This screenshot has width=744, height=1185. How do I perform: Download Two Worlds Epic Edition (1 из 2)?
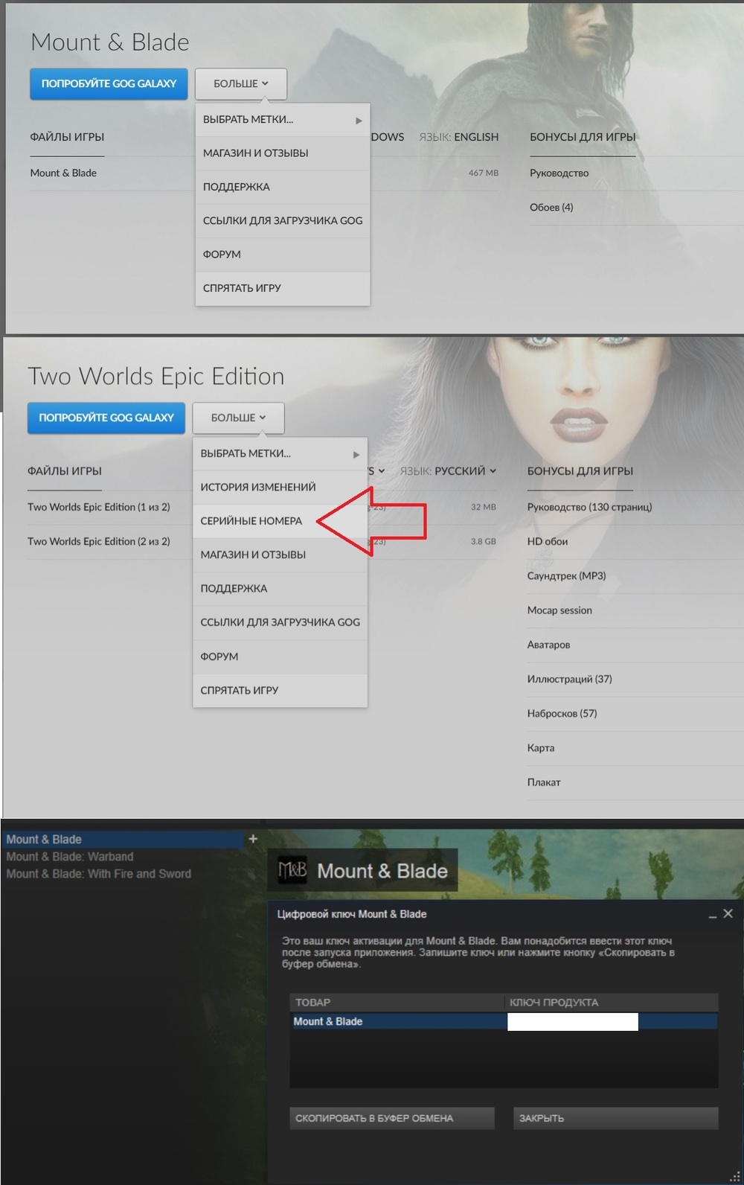[x=98, y=507]
